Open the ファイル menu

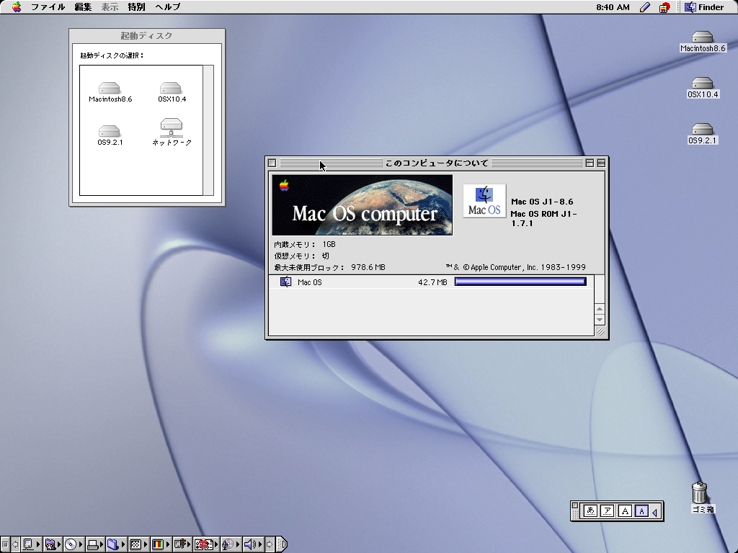click(48, 7)
